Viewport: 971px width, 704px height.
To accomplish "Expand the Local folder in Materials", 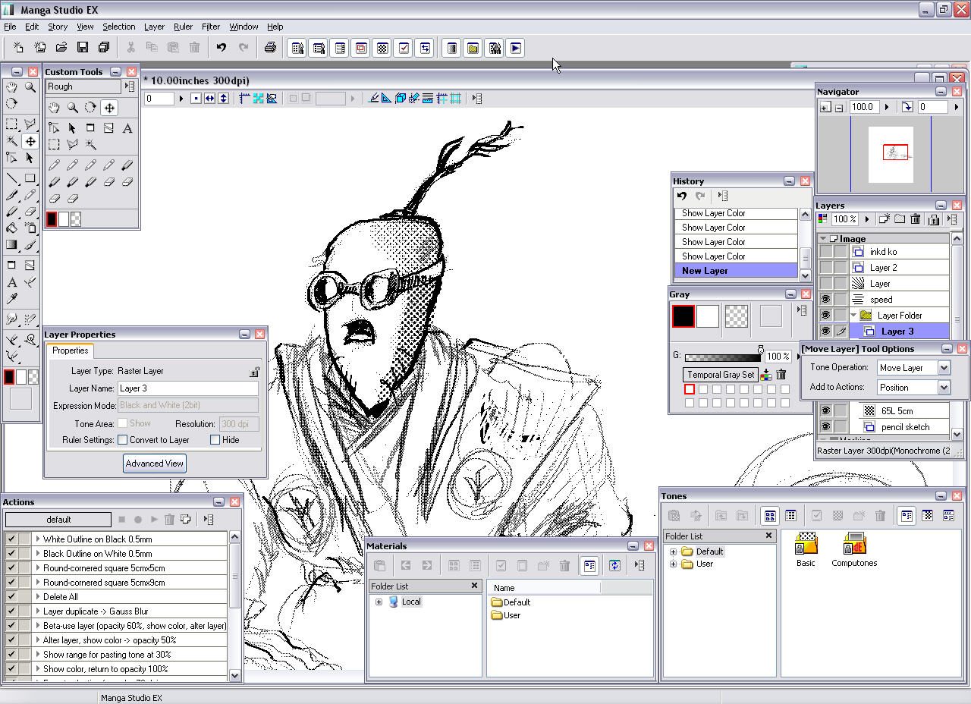I will pyautogui.click(x=379, y=602).
